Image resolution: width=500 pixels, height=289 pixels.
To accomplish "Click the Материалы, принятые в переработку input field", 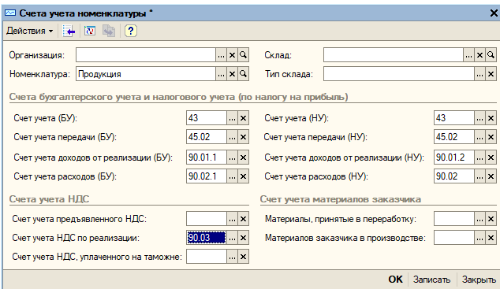I will [x=454, y=219].
